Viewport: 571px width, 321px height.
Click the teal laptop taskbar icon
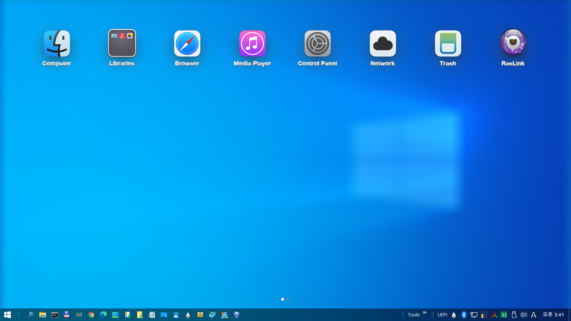click(x=115, y=315)
